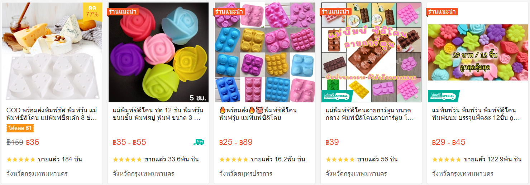Click the ฿29 - ฿45 price
Image resolution: width=530 pixels, height=185 pixels.
point(449,142)
